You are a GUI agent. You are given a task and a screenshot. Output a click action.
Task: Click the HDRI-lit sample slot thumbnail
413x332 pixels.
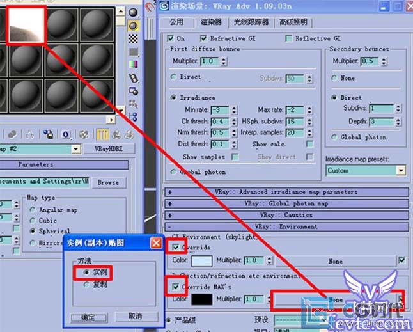(x=26, y=25)
